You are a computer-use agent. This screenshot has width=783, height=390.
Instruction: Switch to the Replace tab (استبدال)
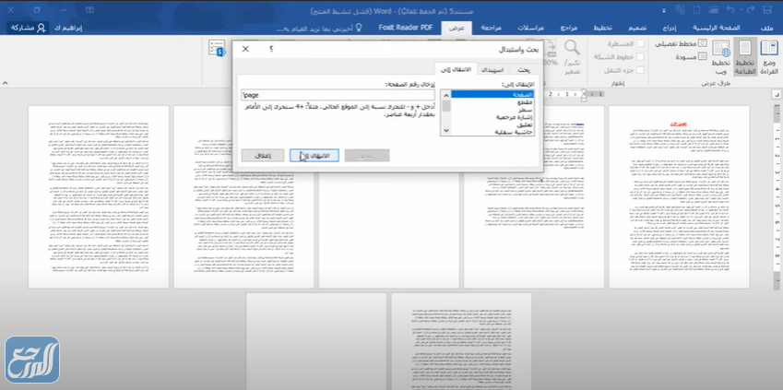pos(493,70)
